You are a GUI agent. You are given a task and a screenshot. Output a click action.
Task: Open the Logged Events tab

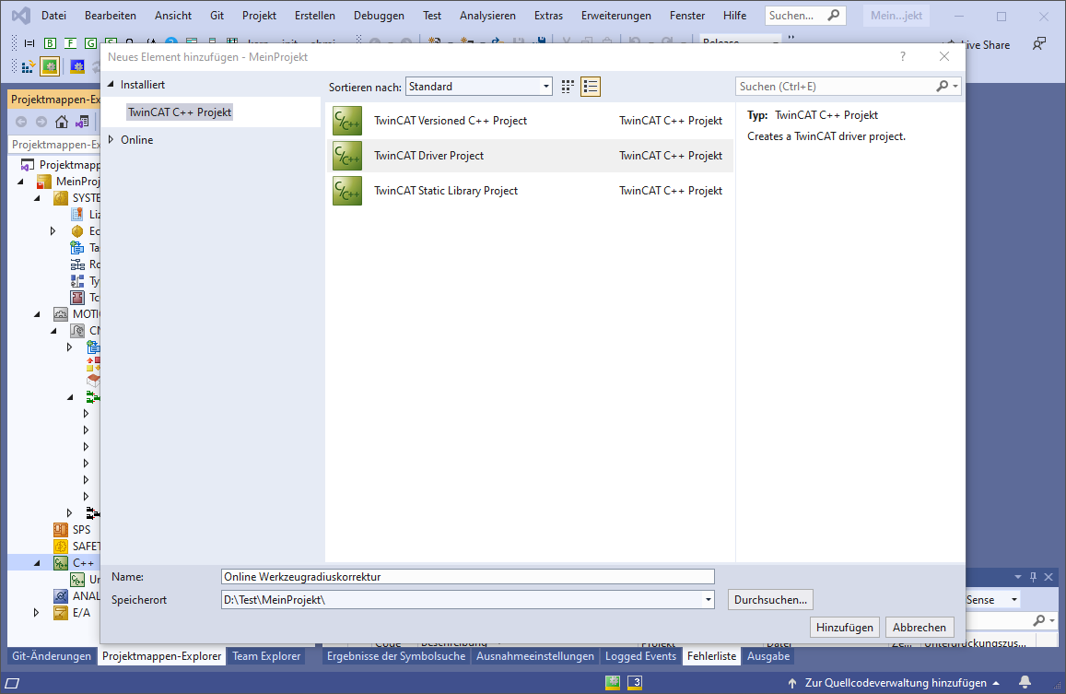pyautogui.click(x=640, y=656)
